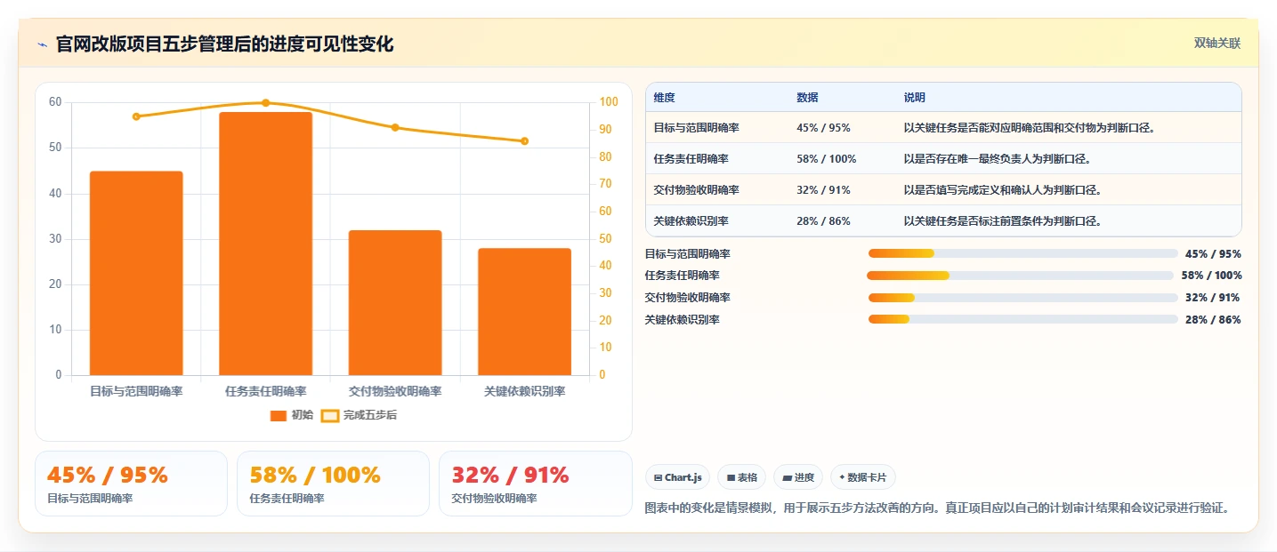Screen dimensions: 1277x552
Task: Select the 数据卡片 tag chip
Action: (x=862, y=477)
